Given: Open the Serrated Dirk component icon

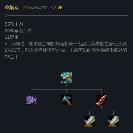Looking at the screenshot, I should (101, 100).
